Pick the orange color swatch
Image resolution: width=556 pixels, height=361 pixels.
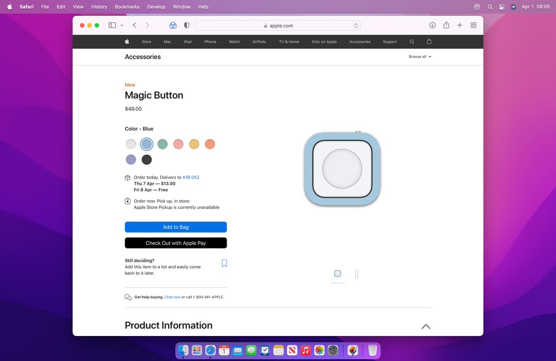click(x=210, y=144)
